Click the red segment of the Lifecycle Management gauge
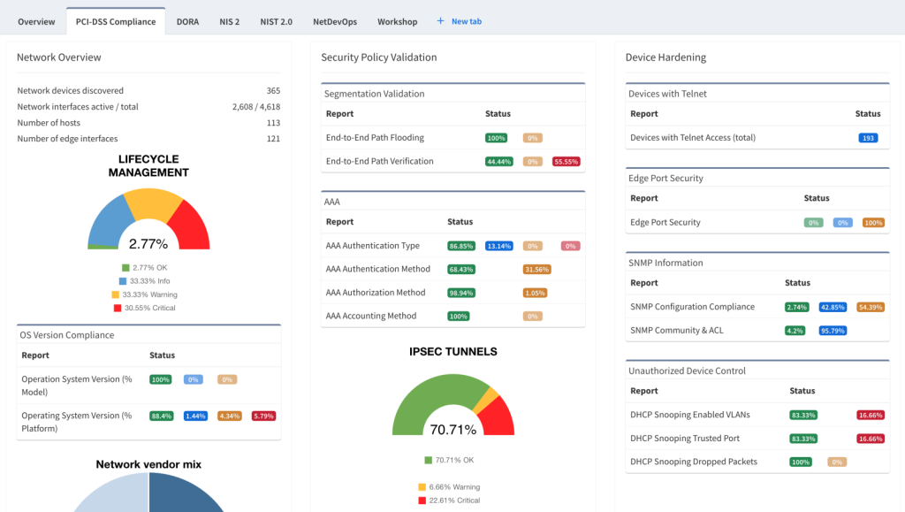 point(191,224)
